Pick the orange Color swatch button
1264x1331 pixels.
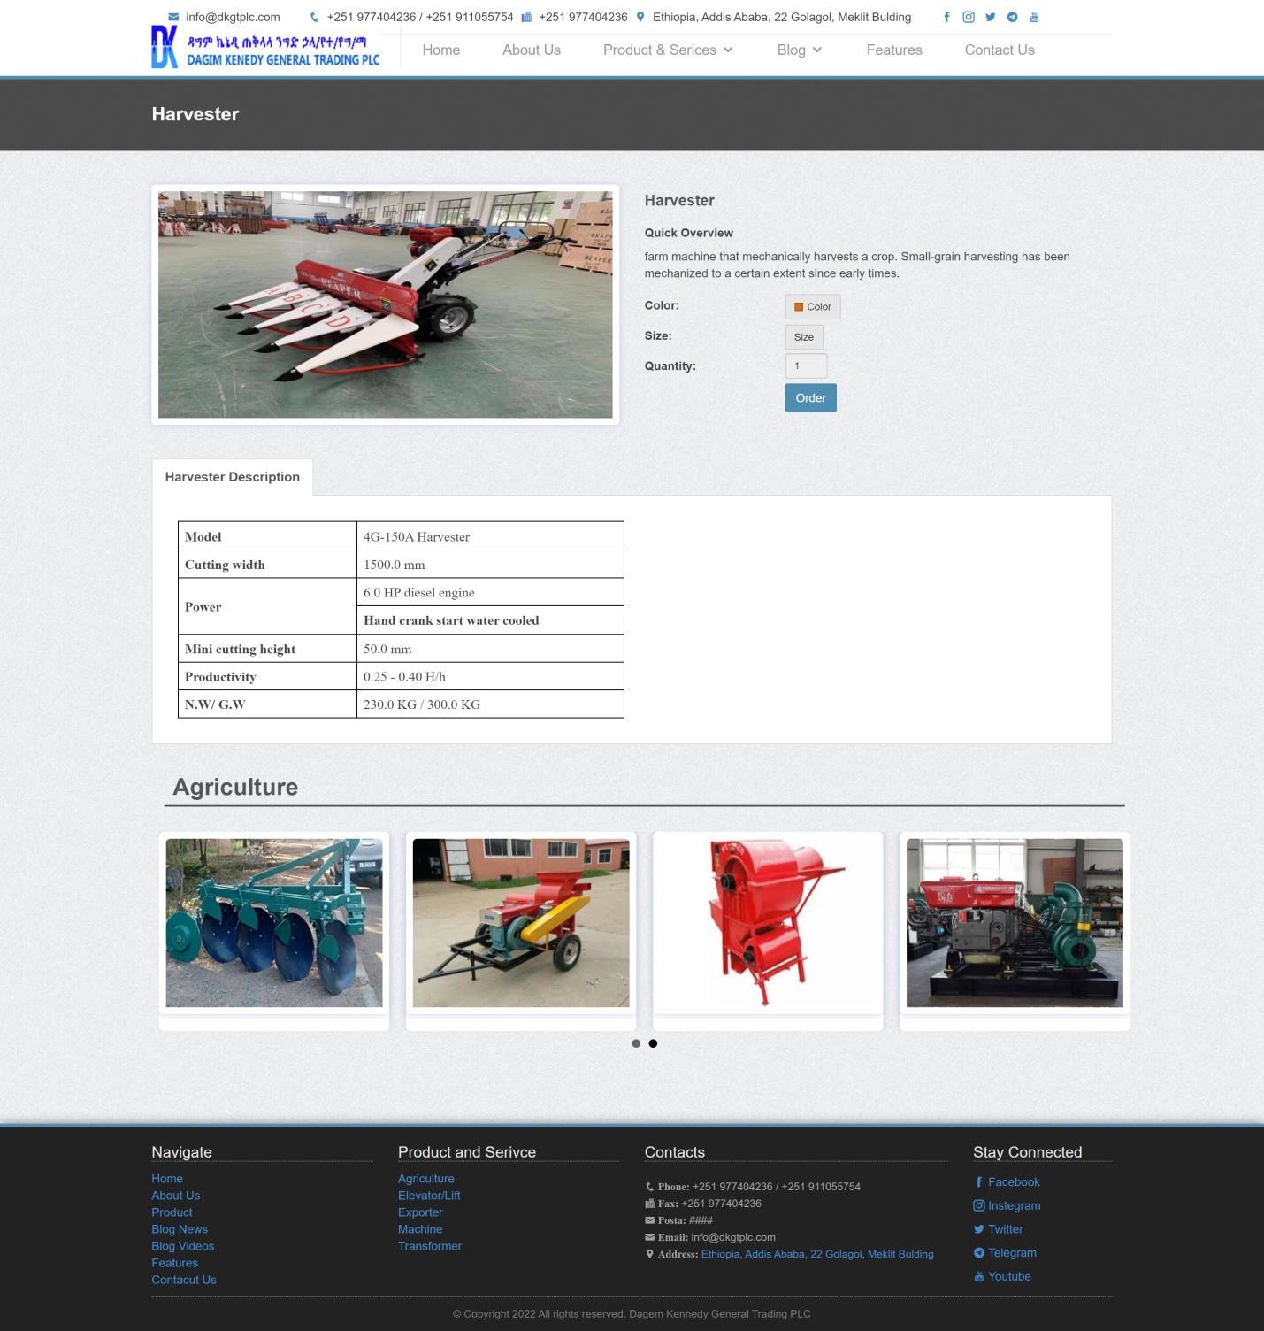812,307
